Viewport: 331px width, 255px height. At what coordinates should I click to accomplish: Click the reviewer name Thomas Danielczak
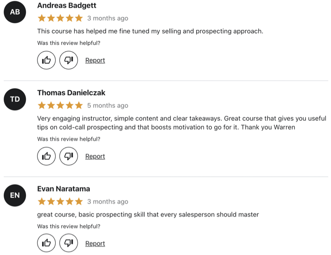tap(71, 93)
